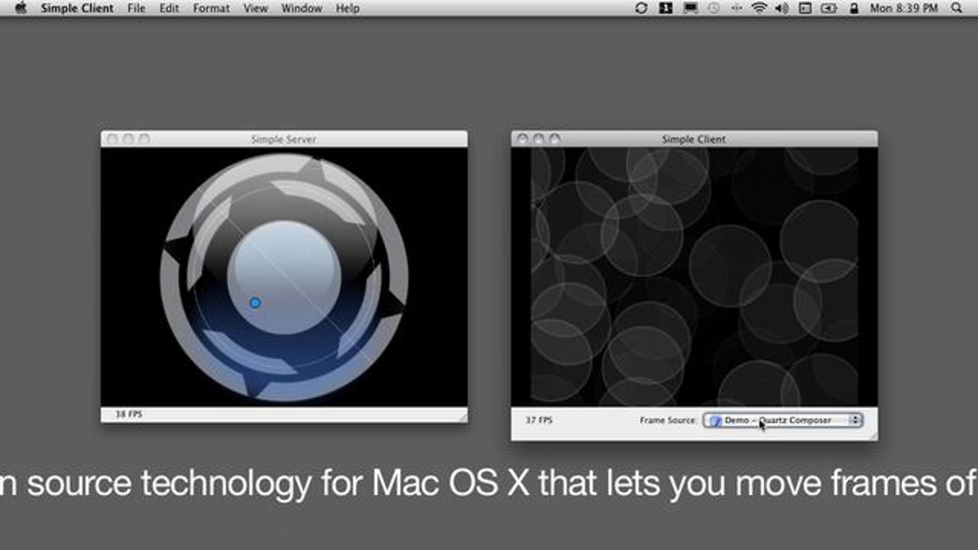Open the Wi-Fi status menu
This screenshot has width=978, height=550.
(759, 8)
